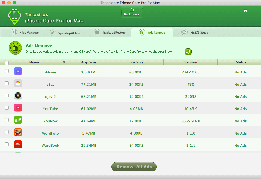Image resolution: width=261 pixels, height=179 pixels.
Task: Click the 44.64MB app size cell
Action: [x=89, y=121]
